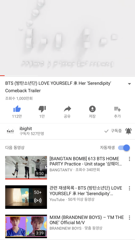Open options menu for MXM video
Viewport: 135px width, 240px height.
129,217
